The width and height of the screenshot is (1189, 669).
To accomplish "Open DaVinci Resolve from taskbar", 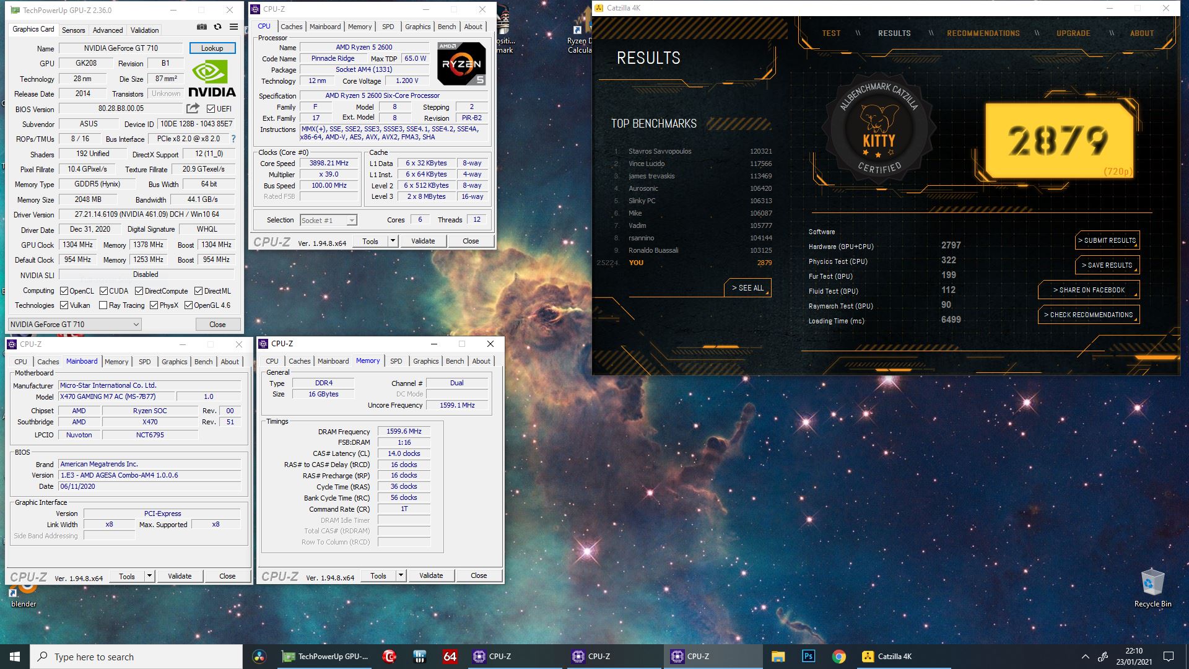I will (259, 657).
